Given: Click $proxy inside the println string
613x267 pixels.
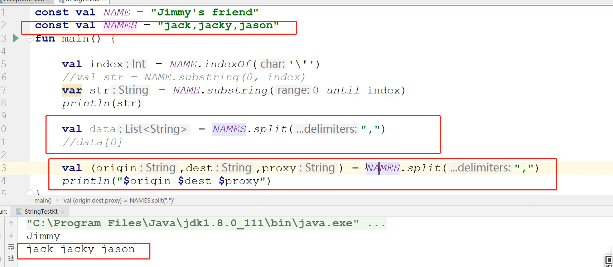Looking at the screenshot, I should (238, 181).
